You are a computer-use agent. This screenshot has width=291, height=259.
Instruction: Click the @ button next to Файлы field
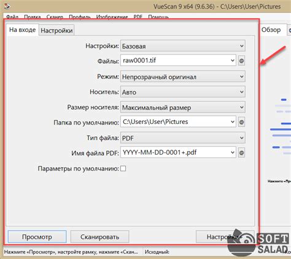[x=241, y=61]
